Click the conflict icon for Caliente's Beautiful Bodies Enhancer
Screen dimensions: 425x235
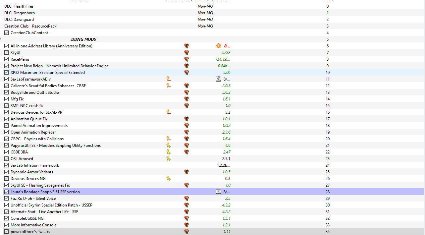(x=169, y=86)
